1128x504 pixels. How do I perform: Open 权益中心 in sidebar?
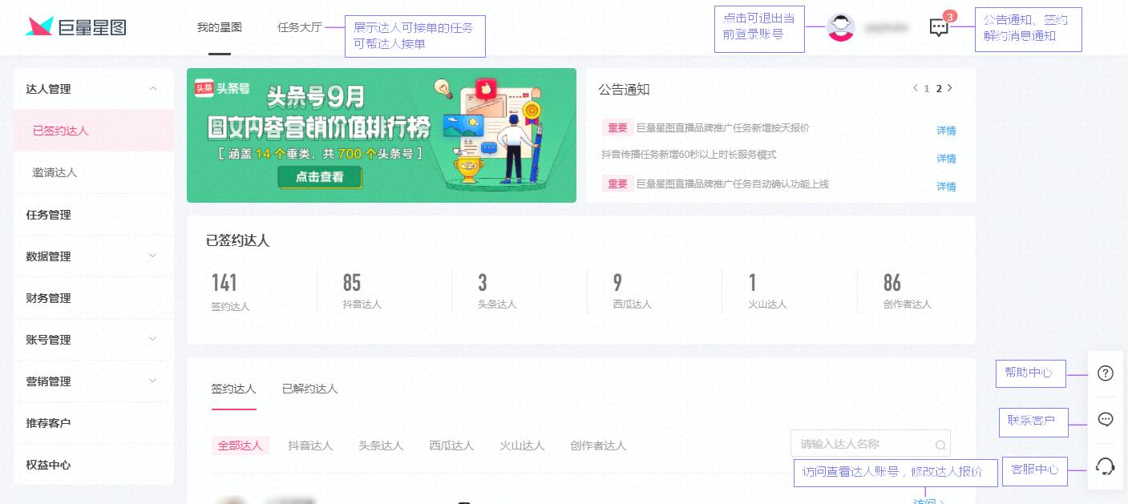tap(94, 465)
